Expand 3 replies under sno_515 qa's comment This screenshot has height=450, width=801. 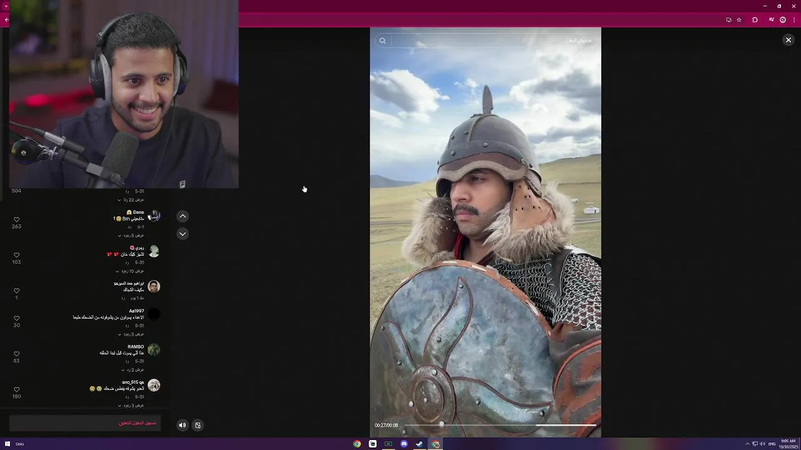[131, 406]
